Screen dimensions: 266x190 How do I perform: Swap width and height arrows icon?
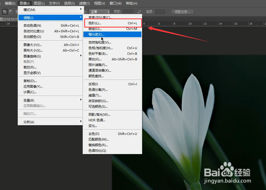coord(139,12)
